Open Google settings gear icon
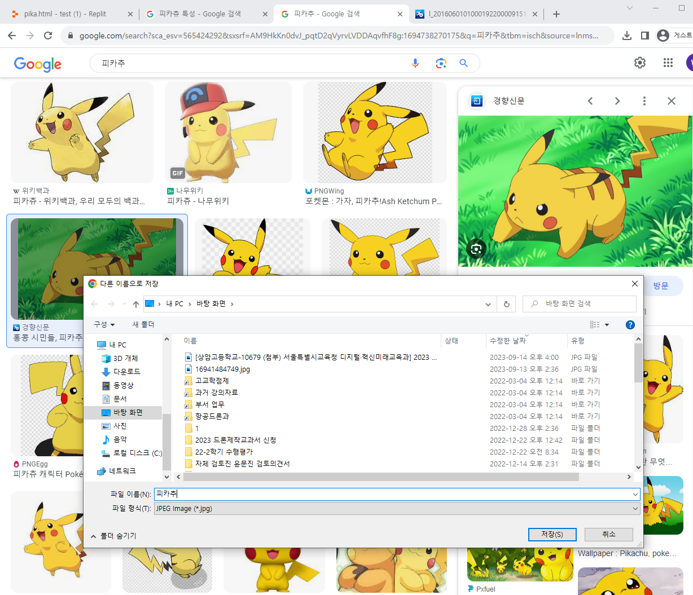This screenshot has width=693, height=595. pyautogui.click(x=640, y=63)
